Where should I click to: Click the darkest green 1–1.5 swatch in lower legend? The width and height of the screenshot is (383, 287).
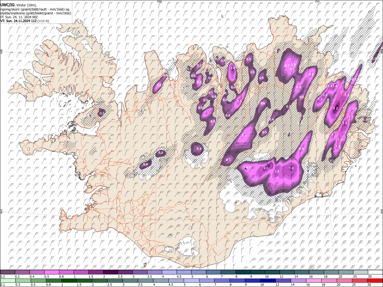click(69, 281)
